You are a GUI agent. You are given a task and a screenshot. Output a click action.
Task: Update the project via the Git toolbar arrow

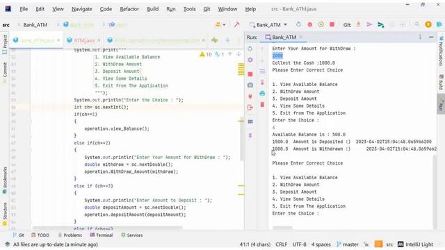coord(359,25)
